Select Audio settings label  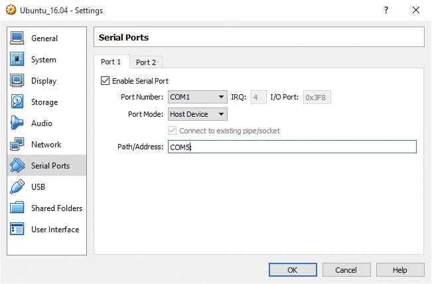pos(42,123)
